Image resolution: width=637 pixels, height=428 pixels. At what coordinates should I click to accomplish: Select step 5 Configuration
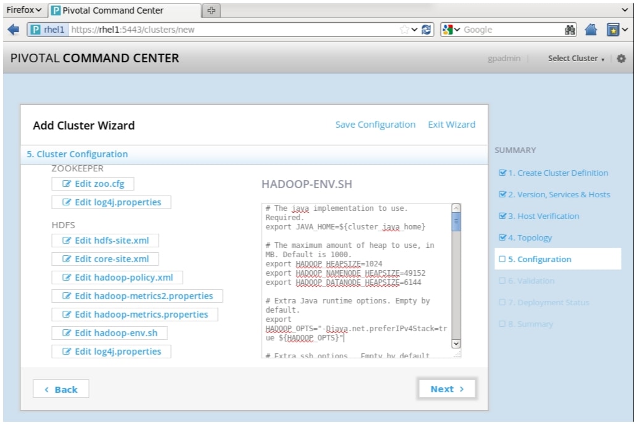click(558, 259)
